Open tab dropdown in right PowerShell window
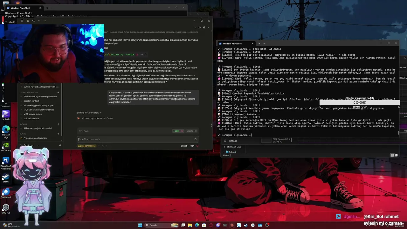The image size is (407, 229). coord(264,44)
